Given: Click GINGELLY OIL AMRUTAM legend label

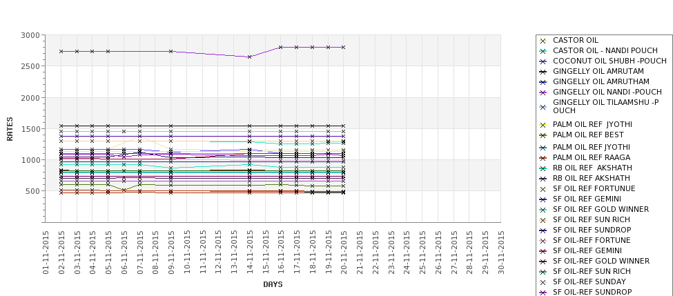Looking at the screenshot, I should [x=598, y=71].
